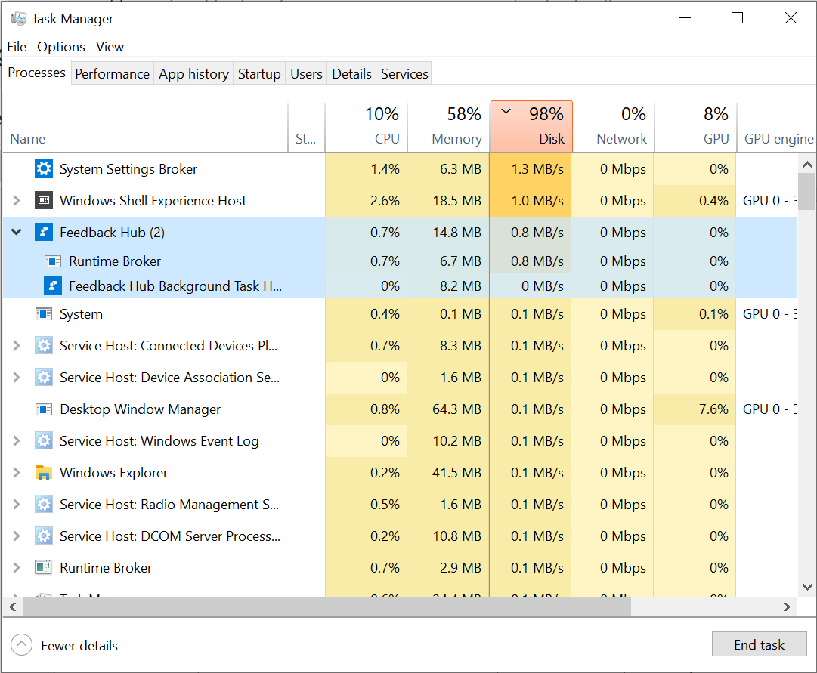Collapse the Feedback Hub process group
This screenshot has width=817, height=673.
pos(16,232)
